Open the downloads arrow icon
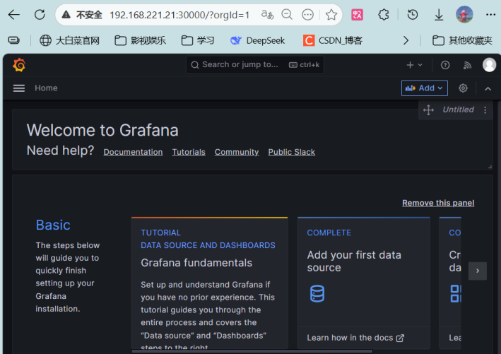 (x=439, y=15)
